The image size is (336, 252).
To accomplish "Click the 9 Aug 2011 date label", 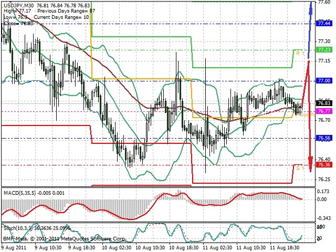I will point(14,248).
